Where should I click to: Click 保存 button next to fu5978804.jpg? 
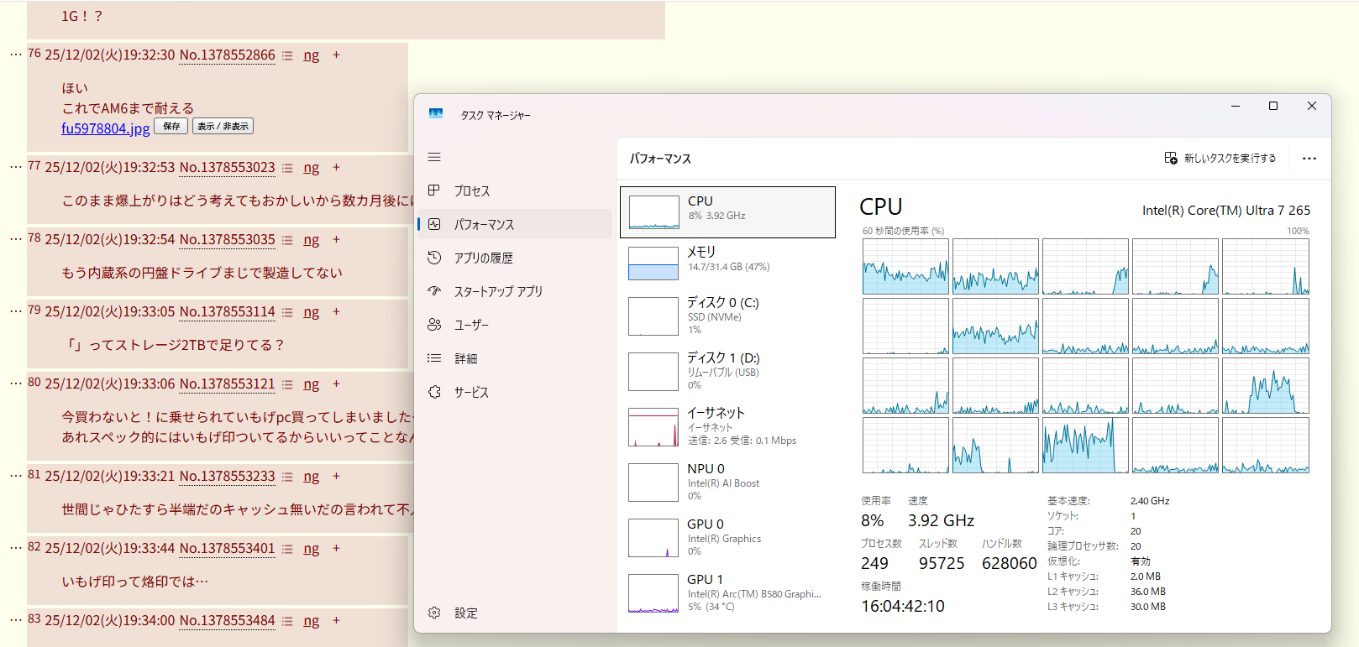click(x=171, y=126)
